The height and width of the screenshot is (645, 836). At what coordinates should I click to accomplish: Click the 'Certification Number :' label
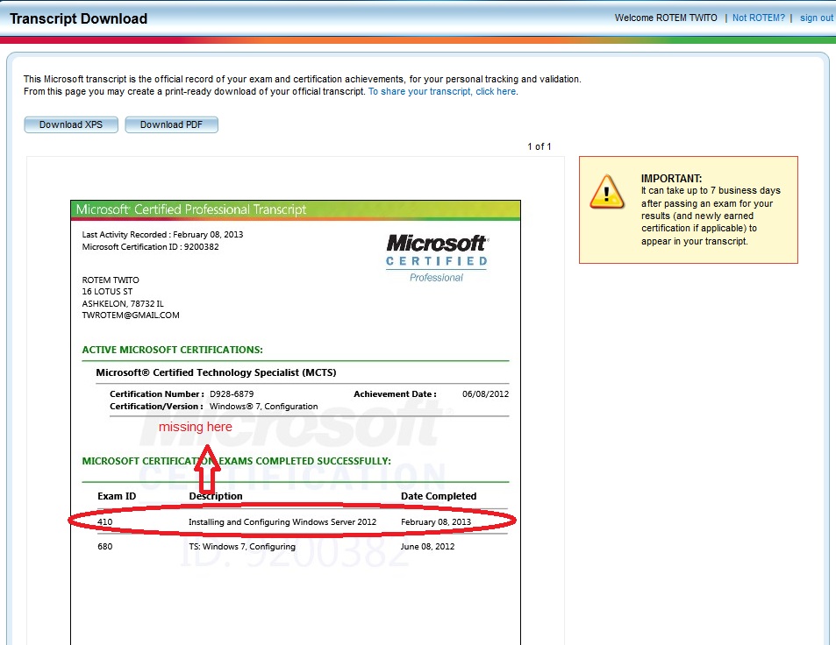157,394
